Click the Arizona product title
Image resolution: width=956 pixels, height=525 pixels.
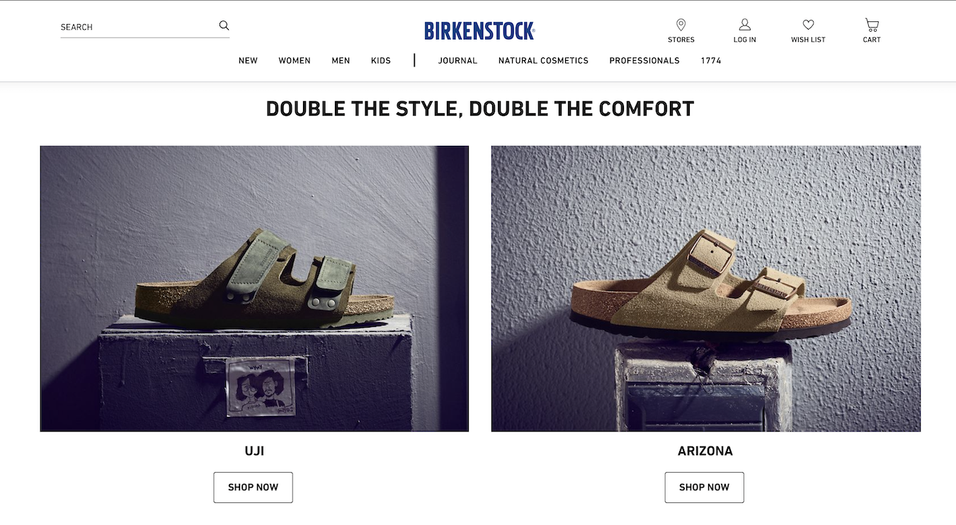[x=705, y=451]
